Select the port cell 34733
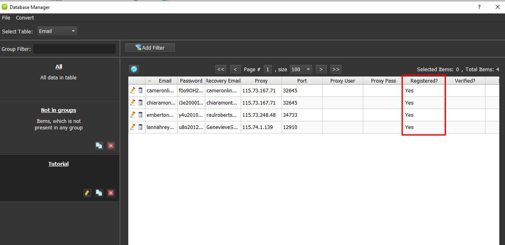The width and height of the screenshot is (505, 245). (302, 115)
